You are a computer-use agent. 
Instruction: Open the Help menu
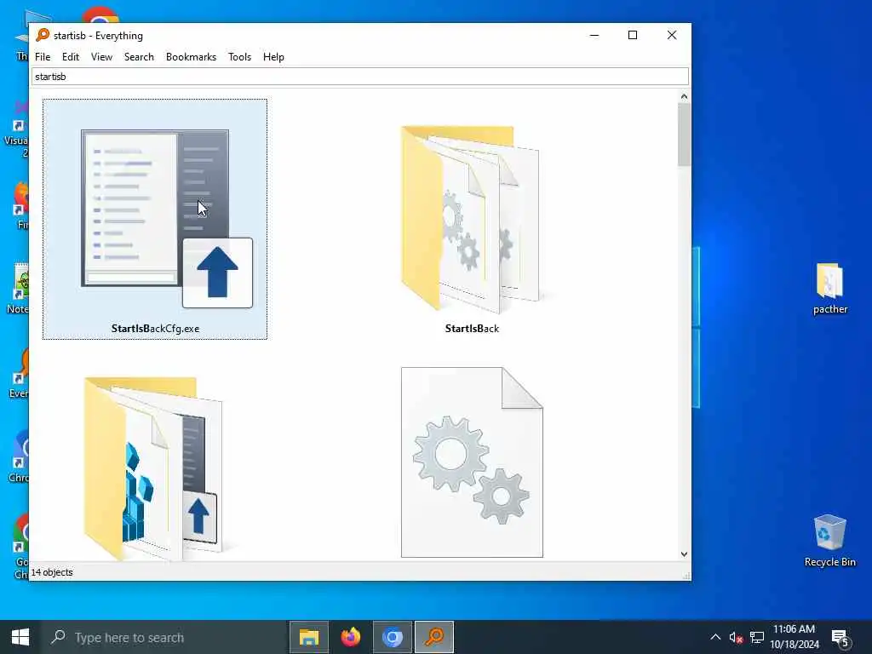(x=273, y=57)
